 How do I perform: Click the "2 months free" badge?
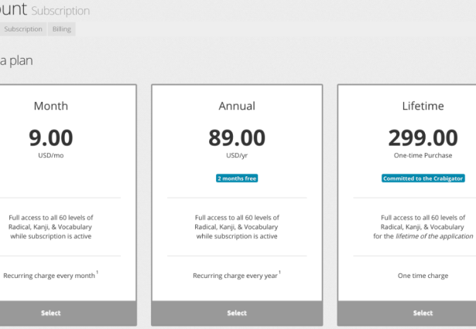[x=237, y=178]
